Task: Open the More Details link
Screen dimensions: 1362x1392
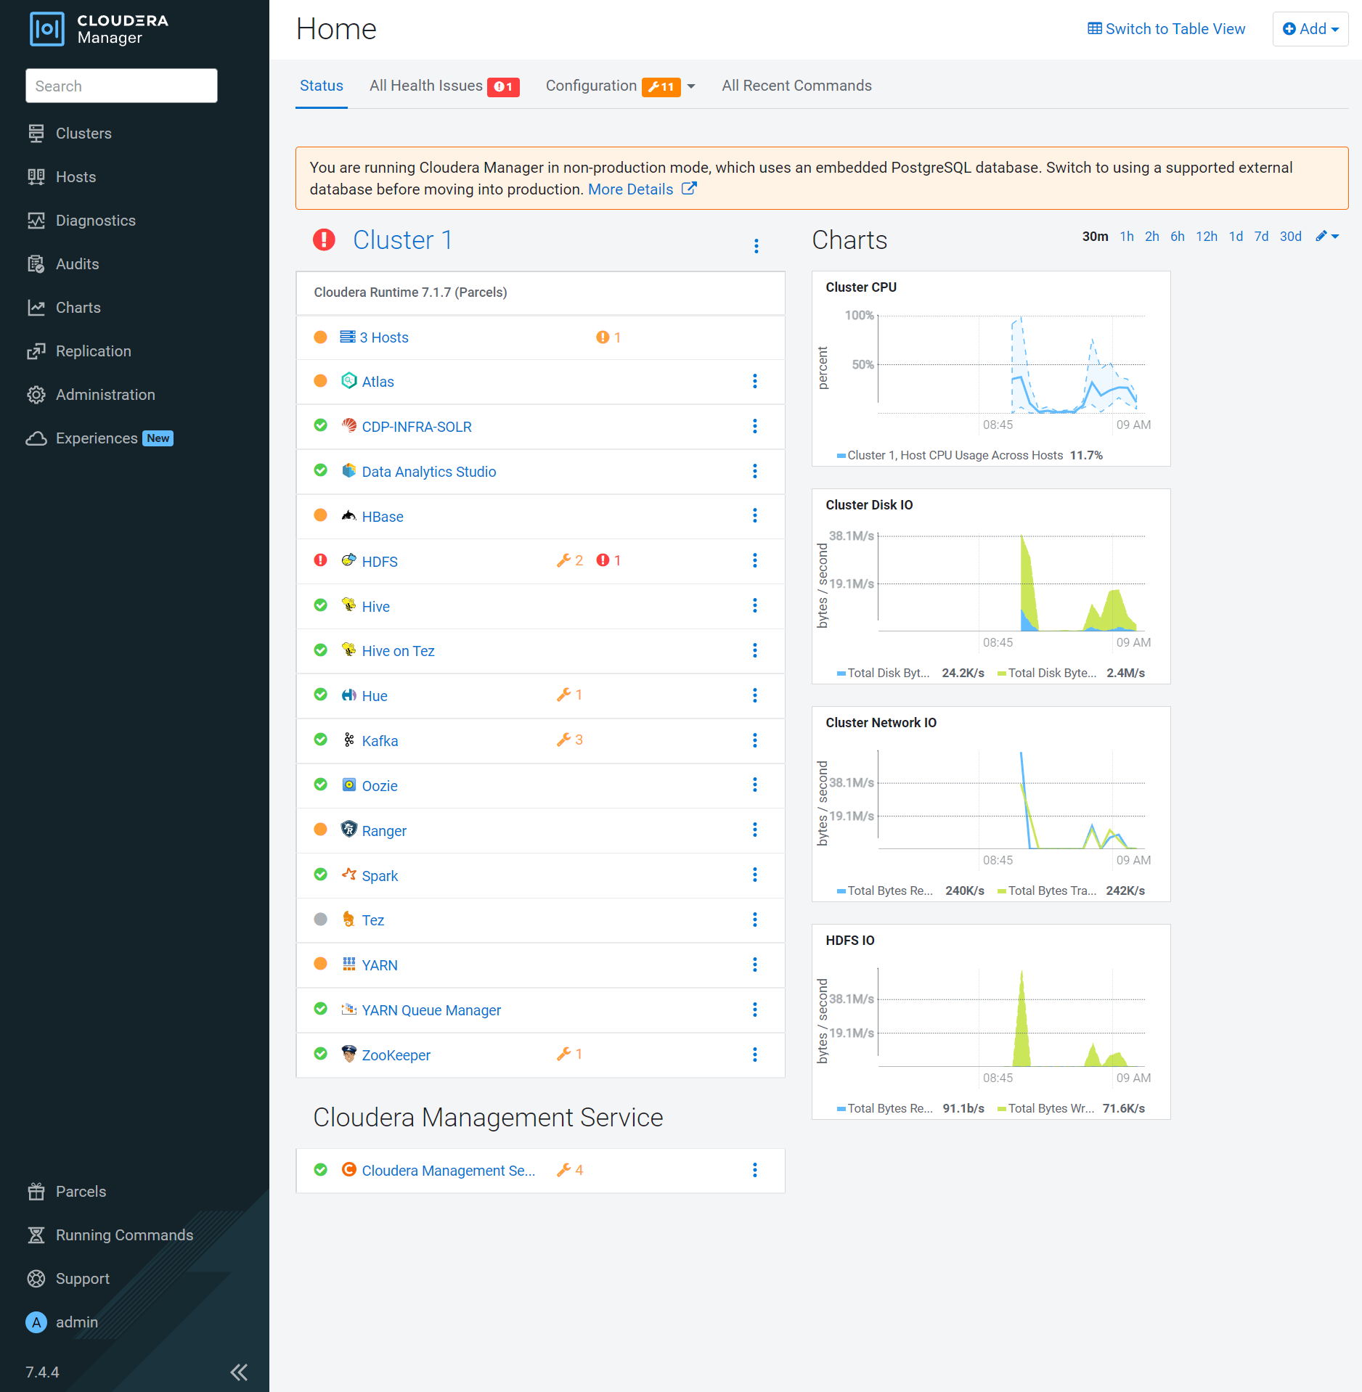Action: click(643, 189)
